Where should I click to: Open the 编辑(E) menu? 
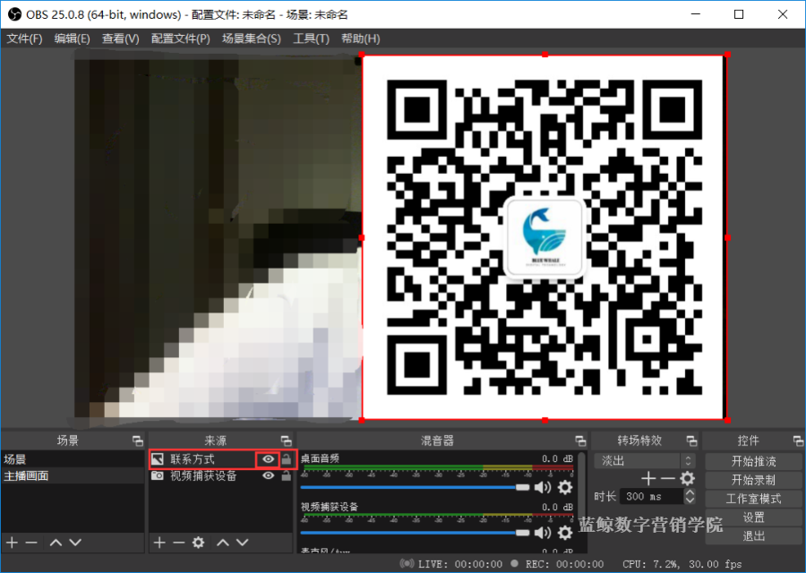(x=72, y=38)
